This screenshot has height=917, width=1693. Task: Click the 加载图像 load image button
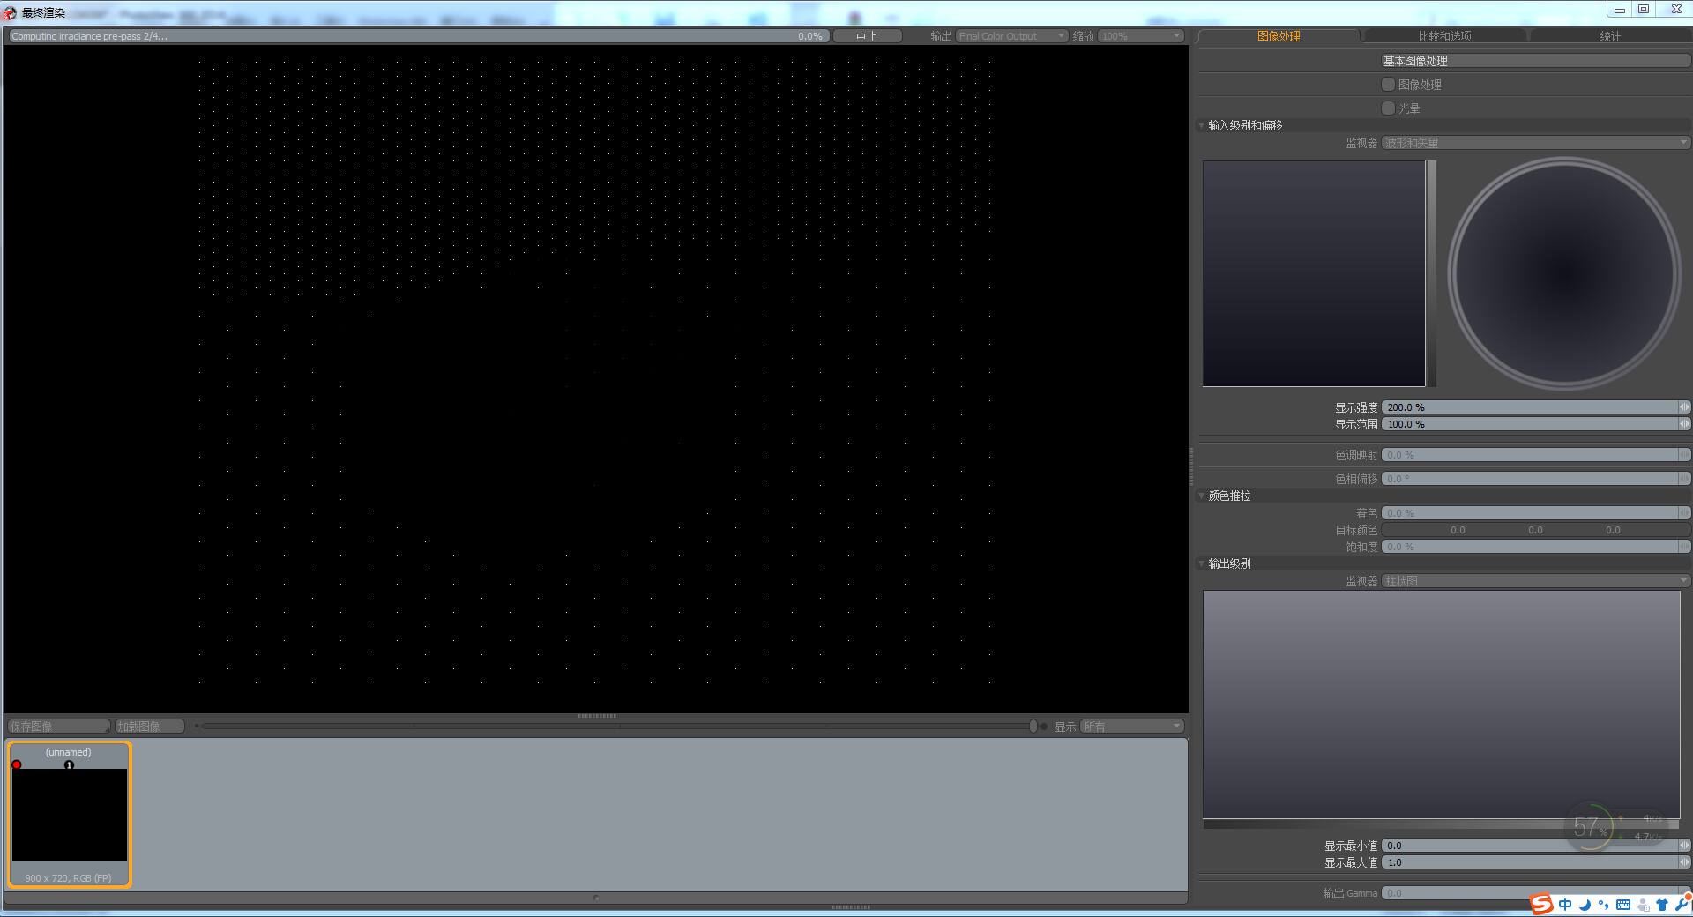[150, 727]
